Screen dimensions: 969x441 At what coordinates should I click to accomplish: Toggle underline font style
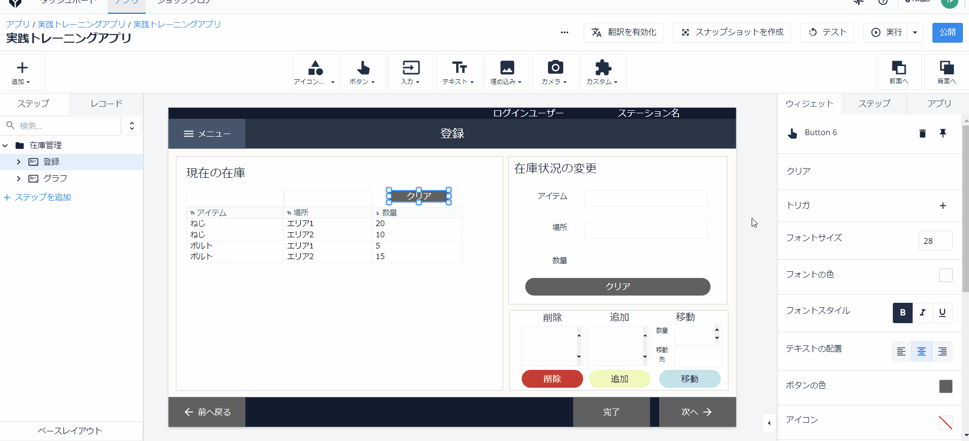[942, 313]
